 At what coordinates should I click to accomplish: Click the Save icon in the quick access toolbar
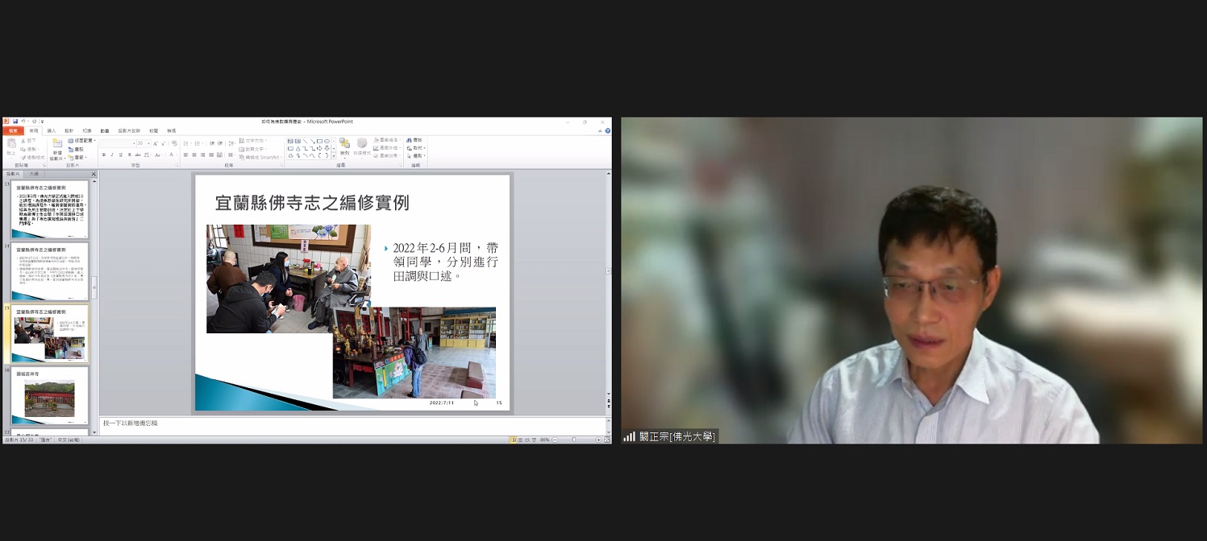point(15,122)
